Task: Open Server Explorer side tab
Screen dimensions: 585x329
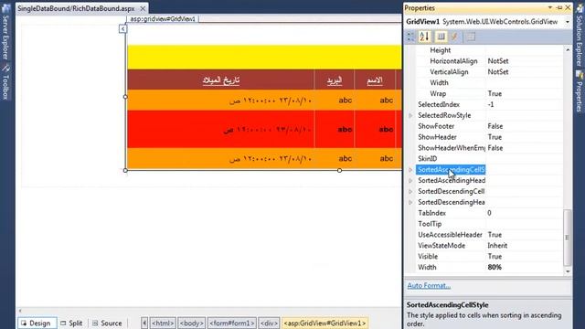Action: point(5,33)
